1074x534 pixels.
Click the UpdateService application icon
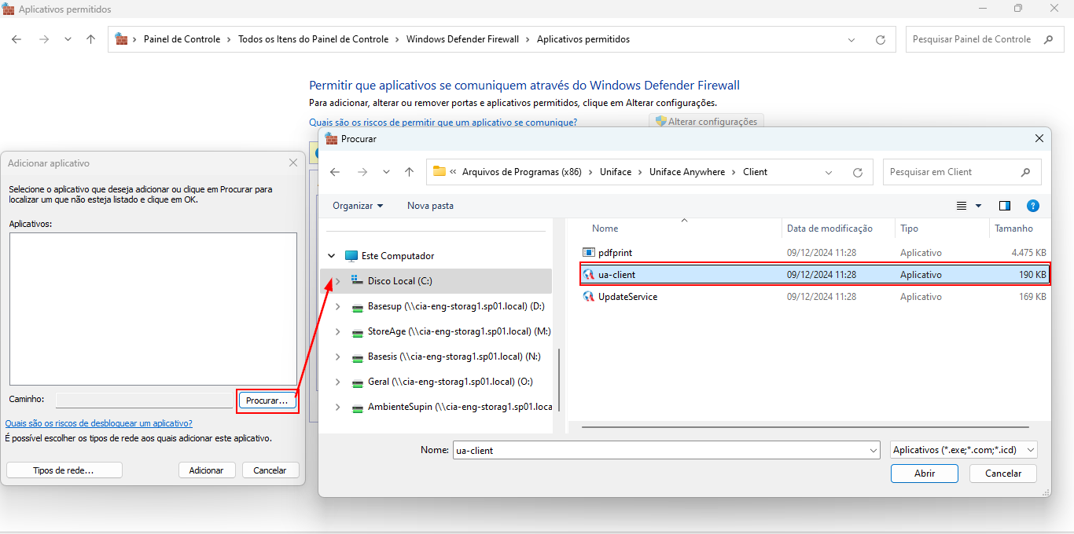point(589,297)
